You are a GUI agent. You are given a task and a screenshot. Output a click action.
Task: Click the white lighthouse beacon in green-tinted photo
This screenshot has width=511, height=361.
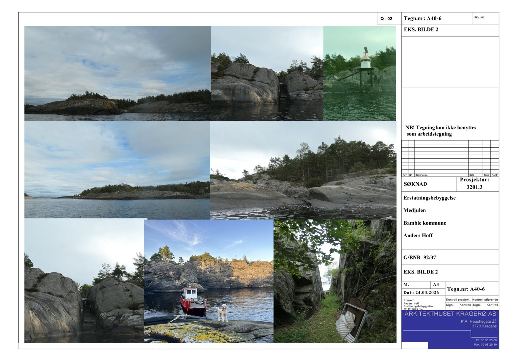click(x=366, y=60)
